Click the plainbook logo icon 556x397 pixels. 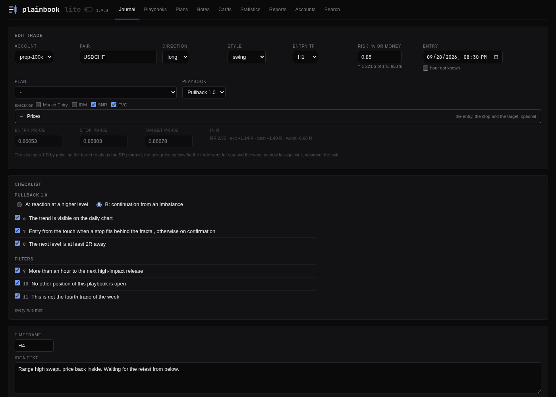coord(13,10)
